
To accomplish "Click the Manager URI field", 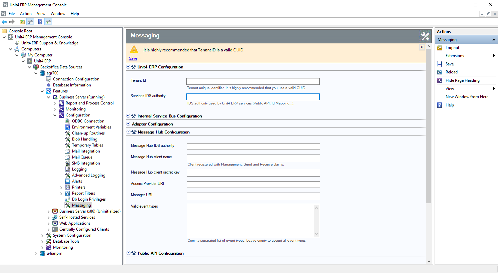I will (x=253, y=196).
